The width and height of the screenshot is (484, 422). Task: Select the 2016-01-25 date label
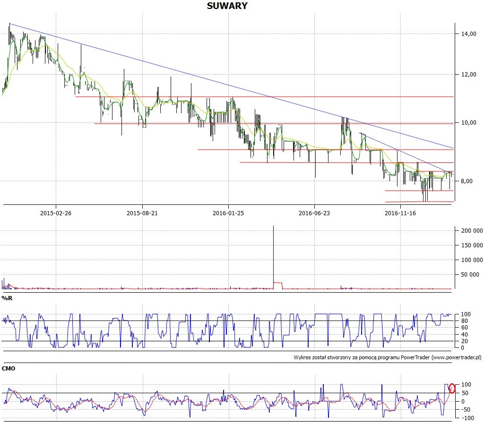pos(228,213)
